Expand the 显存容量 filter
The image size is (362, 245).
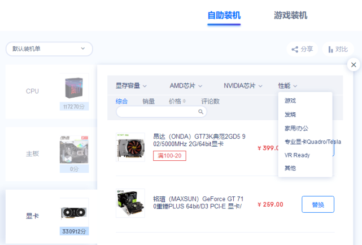coord(131,86)
